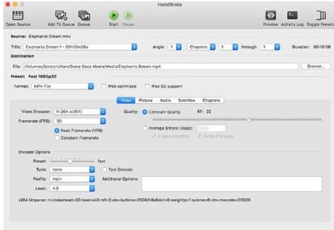Click the Pause encode icon
334x230 pixels.
pos(128,15)
